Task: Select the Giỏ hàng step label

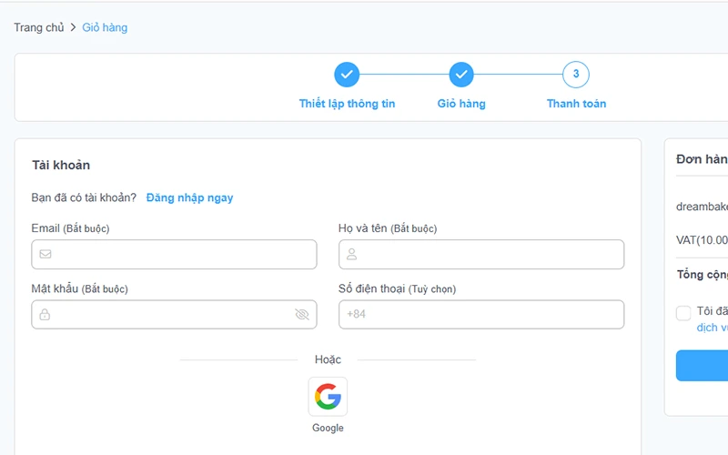Action: [461, 104]
